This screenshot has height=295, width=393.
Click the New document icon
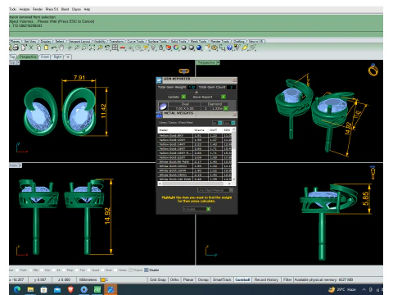[x=24, y=48]
